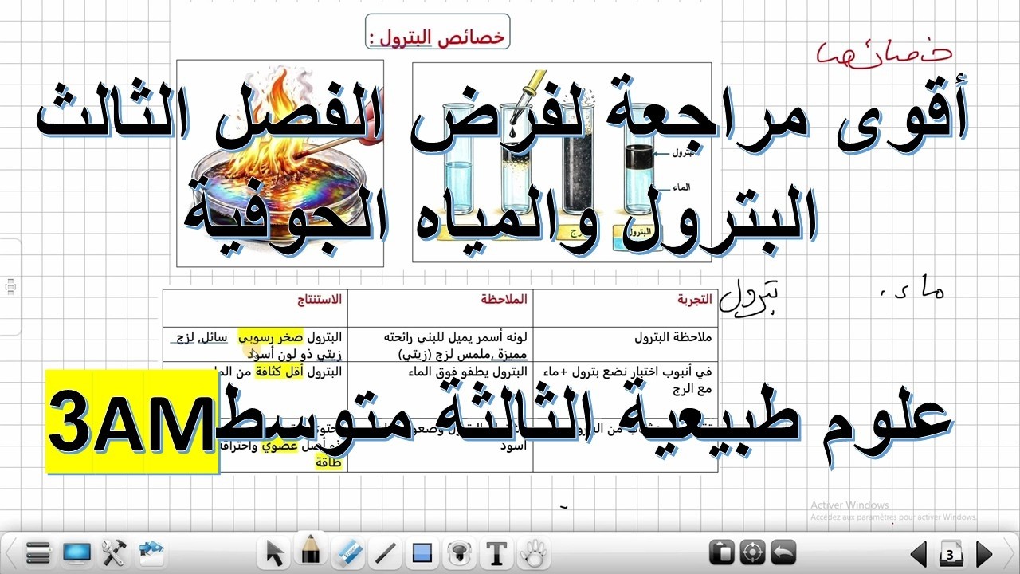This screenshot has height=574, width=1020.
Task: Click the التجربة column header
Action: click(x=693, y=300)
